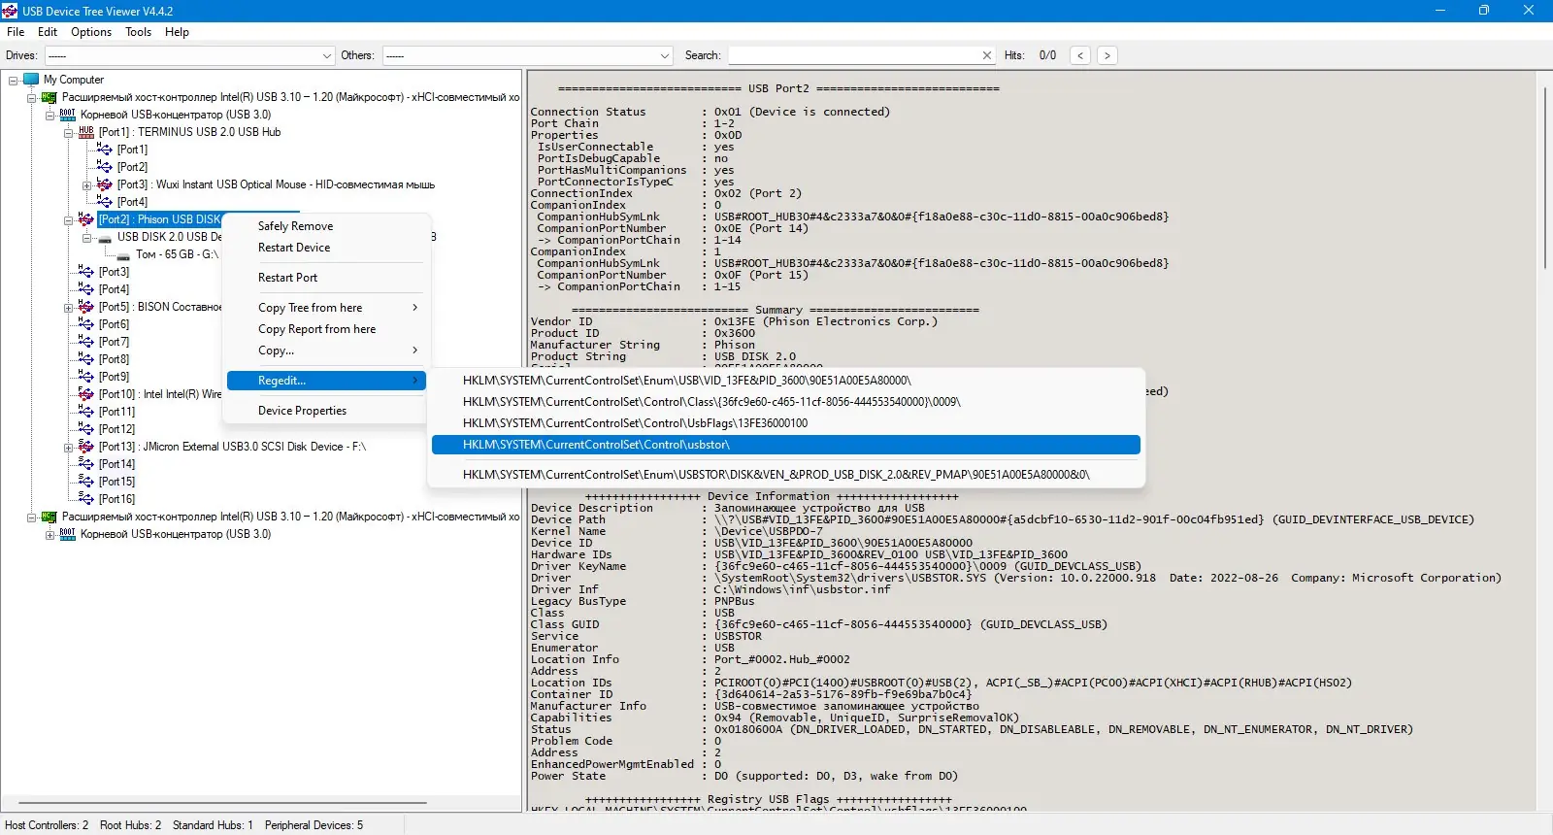Select the Port15 tree item
Image resolution: width=1553 pixels, height=835 pixels.
tap(116, 482)
